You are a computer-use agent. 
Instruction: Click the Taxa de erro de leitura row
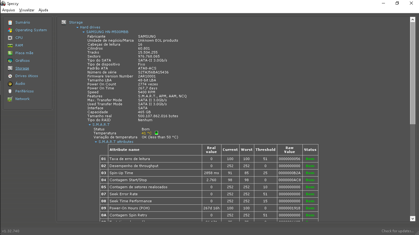[209, 159]
